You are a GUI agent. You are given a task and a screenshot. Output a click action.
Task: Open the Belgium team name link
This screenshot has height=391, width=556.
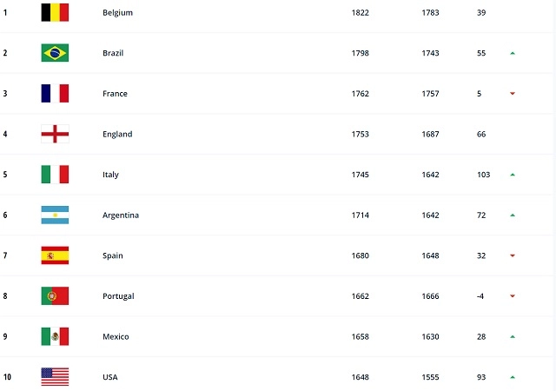pos(118,12)
